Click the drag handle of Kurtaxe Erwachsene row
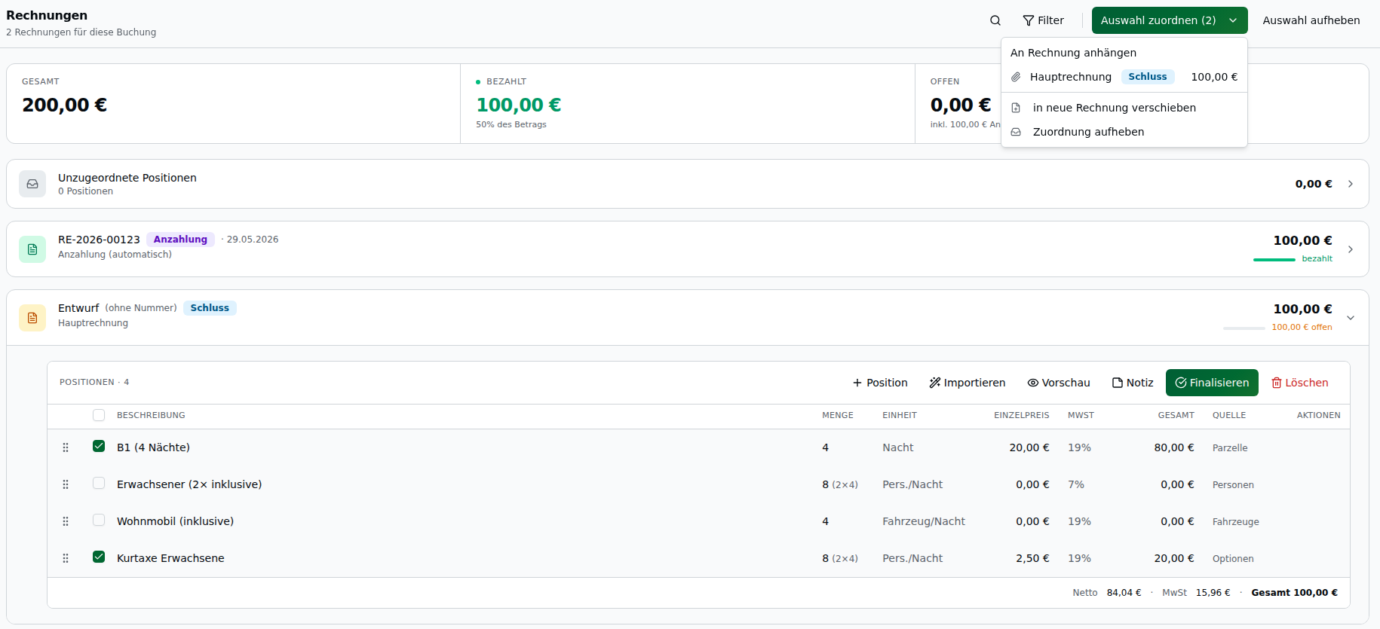 point(66,558)
